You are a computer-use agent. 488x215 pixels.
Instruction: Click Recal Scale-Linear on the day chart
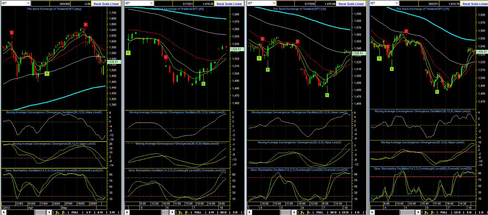pyautogui.click(x=106, y=4)
